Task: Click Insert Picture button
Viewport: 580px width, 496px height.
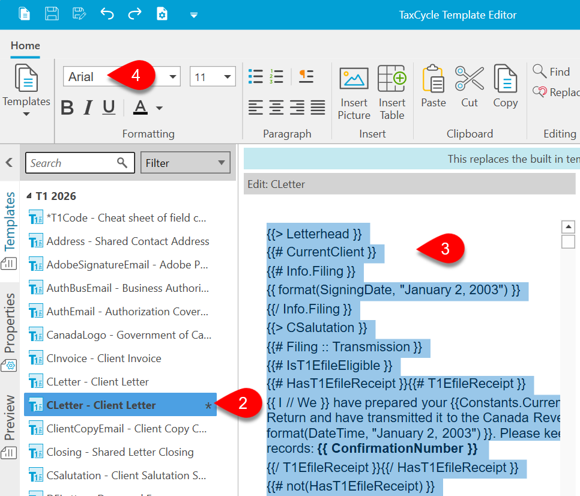Action: (x=354, y=92)
